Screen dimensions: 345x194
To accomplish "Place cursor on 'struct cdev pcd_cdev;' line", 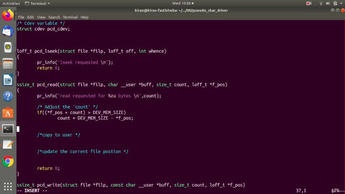I will [43, 29].
